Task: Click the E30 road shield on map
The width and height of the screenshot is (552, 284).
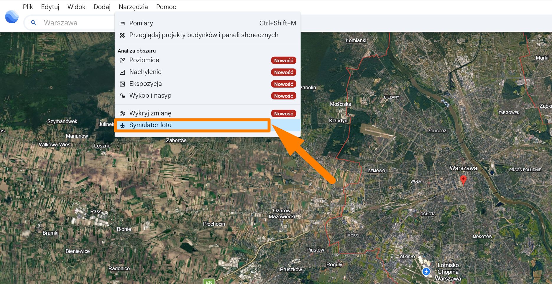Action: pyautogui.click(x=209, y=282)
